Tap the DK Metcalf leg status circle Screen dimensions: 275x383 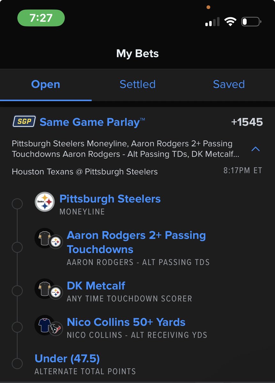click(x=17, y=291)
